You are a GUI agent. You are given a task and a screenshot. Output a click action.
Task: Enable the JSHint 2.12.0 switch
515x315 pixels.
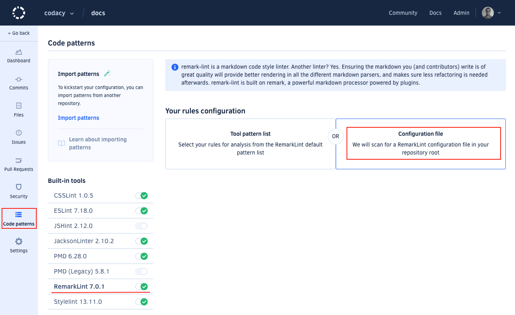click(141, 226)
